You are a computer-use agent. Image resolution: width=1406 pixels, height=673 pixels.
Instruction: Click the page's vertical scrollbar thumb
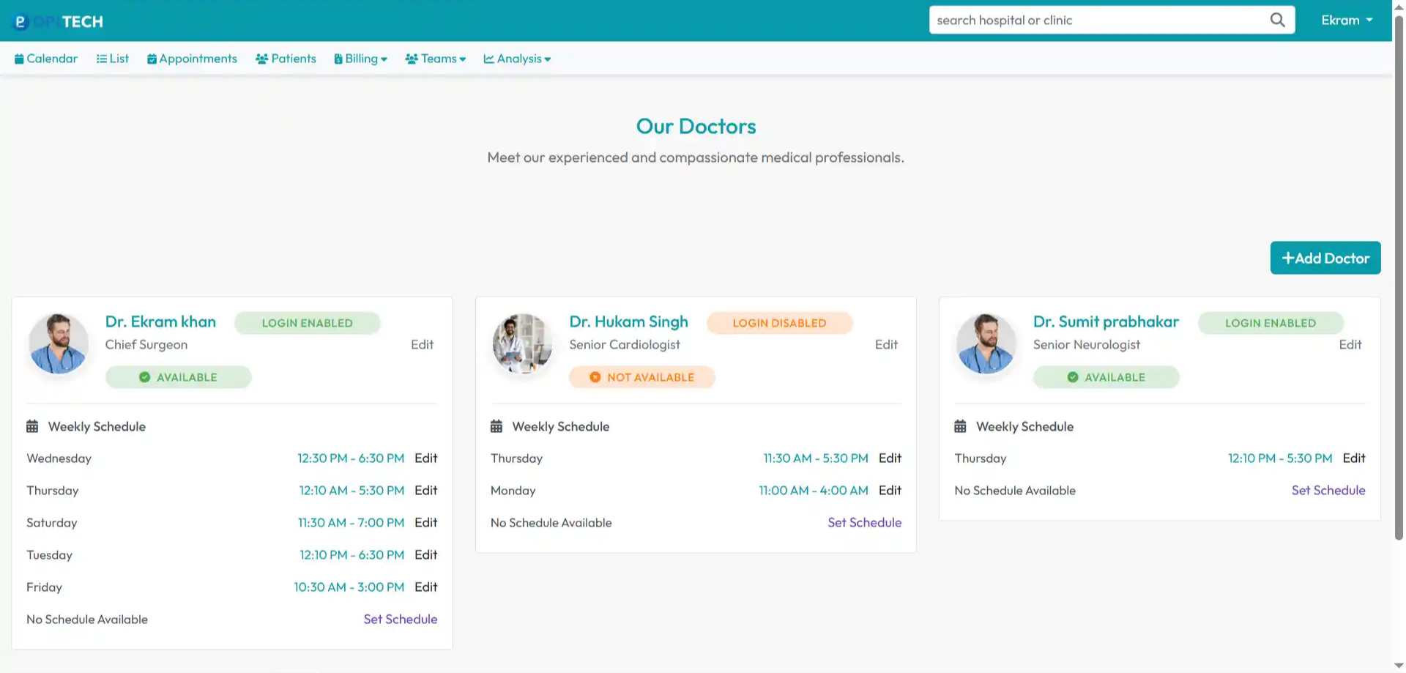click(1399, 277)
